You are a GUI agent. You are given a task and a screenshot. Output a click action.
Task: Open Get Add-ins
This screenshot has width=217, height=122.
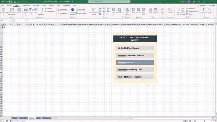(62, 10)
